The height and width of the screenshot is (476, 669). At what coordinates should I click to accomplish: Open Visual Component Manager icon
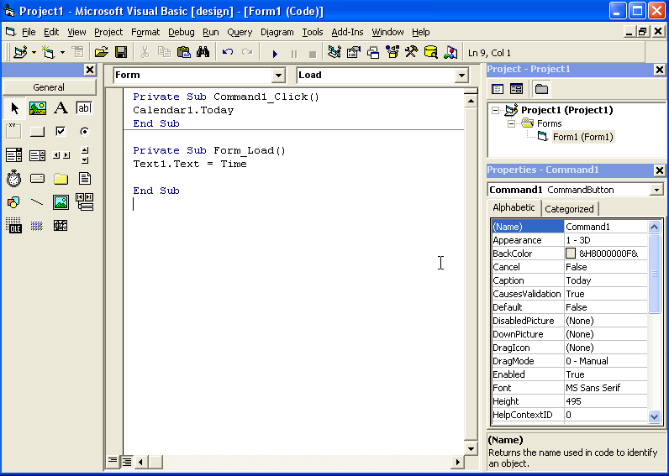click(x=450, y=52)
